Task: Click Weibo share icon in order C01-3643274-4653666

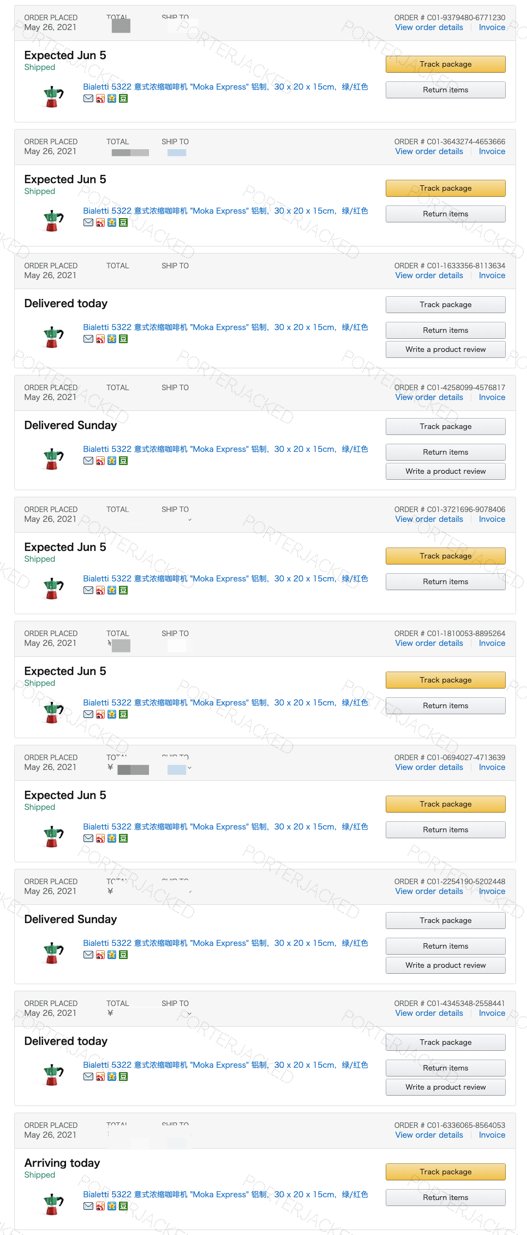Action: click(100, 222)
